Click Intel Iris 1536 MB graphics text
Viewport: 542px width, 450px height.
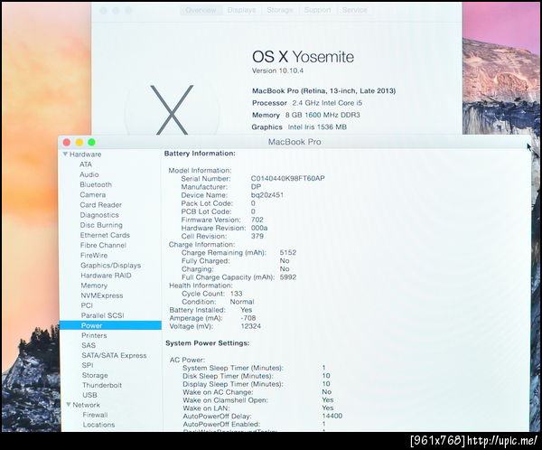tap(317, 127)
